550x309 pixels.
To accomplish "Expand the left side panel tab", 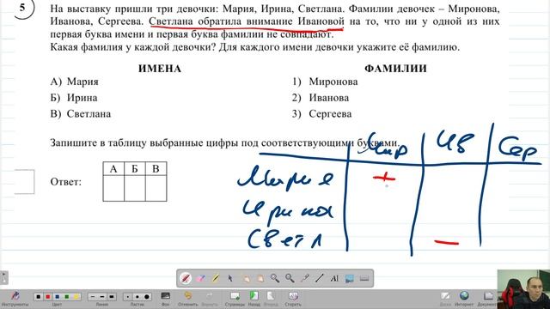I will [x=3, y=277].
